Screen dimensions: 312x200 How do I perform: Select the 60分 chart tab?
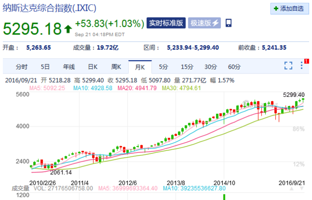click(234, 67)
